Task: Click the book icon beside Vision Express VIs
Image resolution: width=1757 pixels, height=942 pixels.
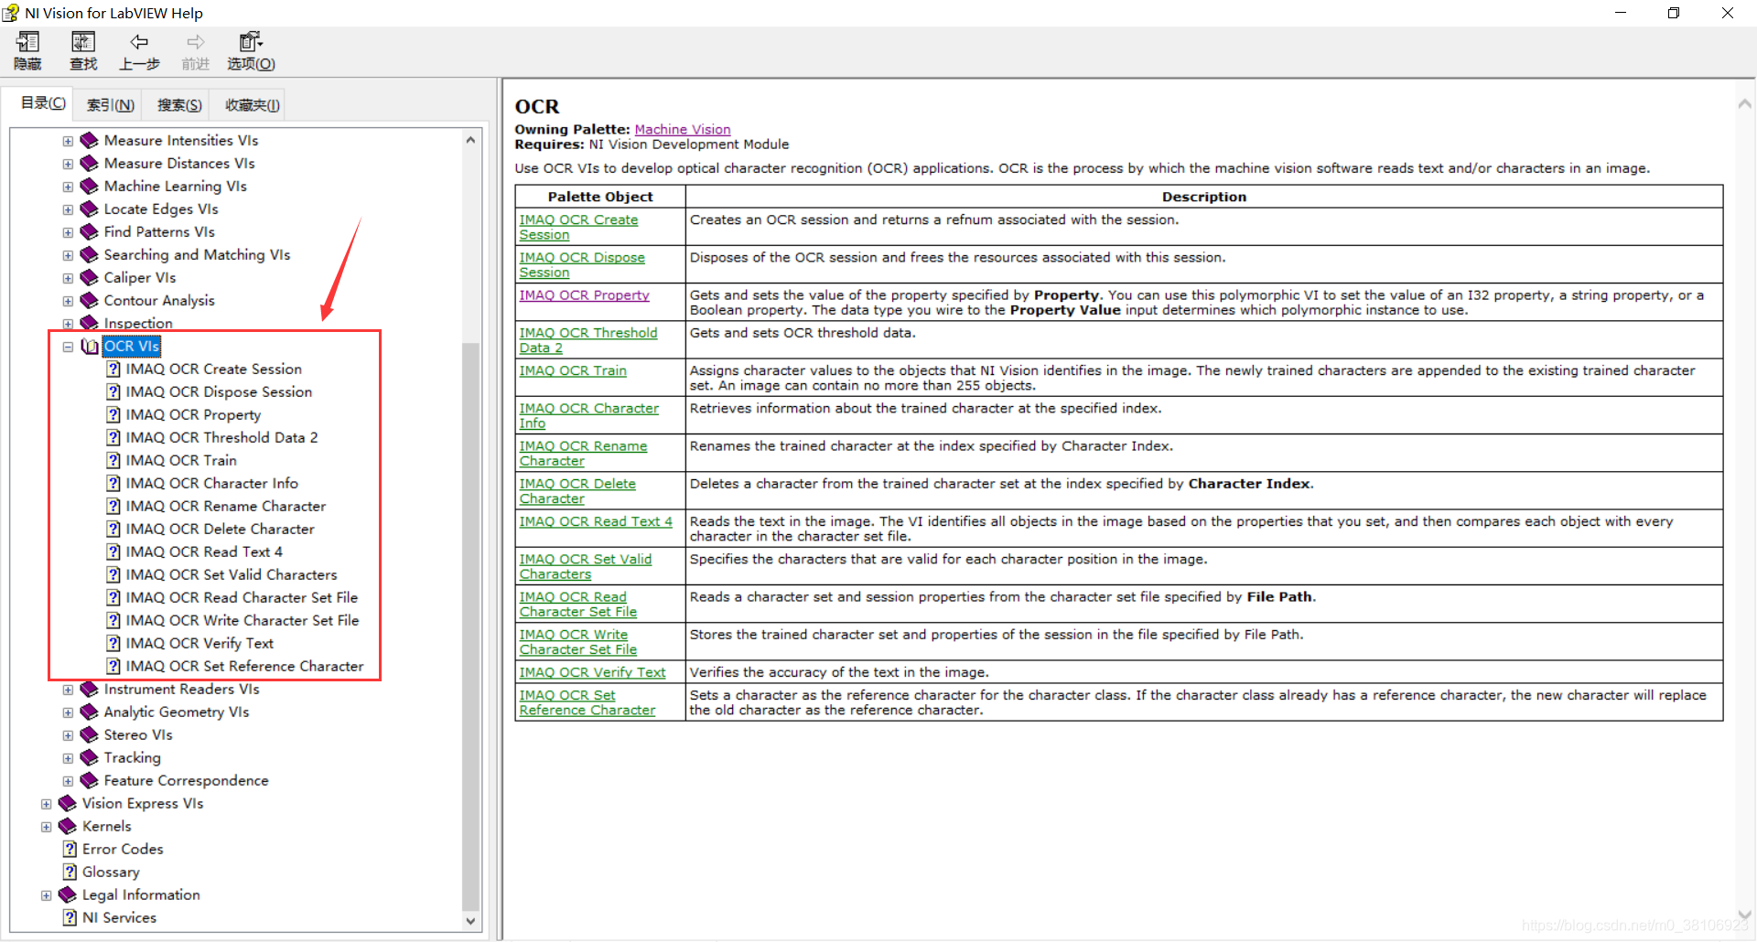Action: [67, 803]
